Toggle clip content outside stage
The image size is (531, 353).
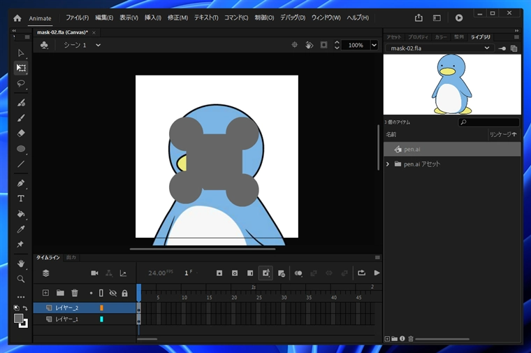(x=323, y=45)
